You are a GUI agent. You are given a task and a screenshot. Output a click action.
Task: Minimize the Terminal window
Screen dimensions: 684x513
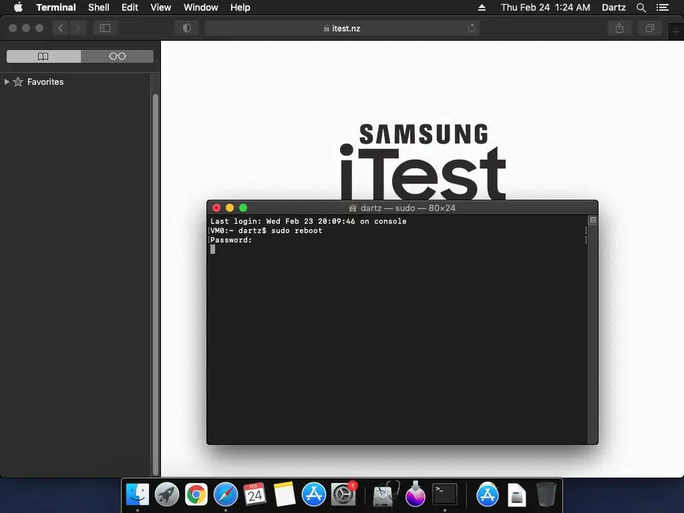(x=230, y=208)
